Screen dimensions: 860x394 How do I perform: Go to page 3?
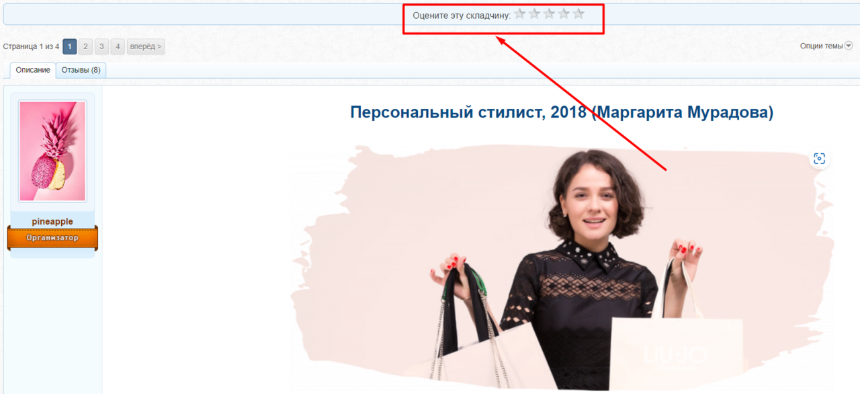[x=101, y=46]
